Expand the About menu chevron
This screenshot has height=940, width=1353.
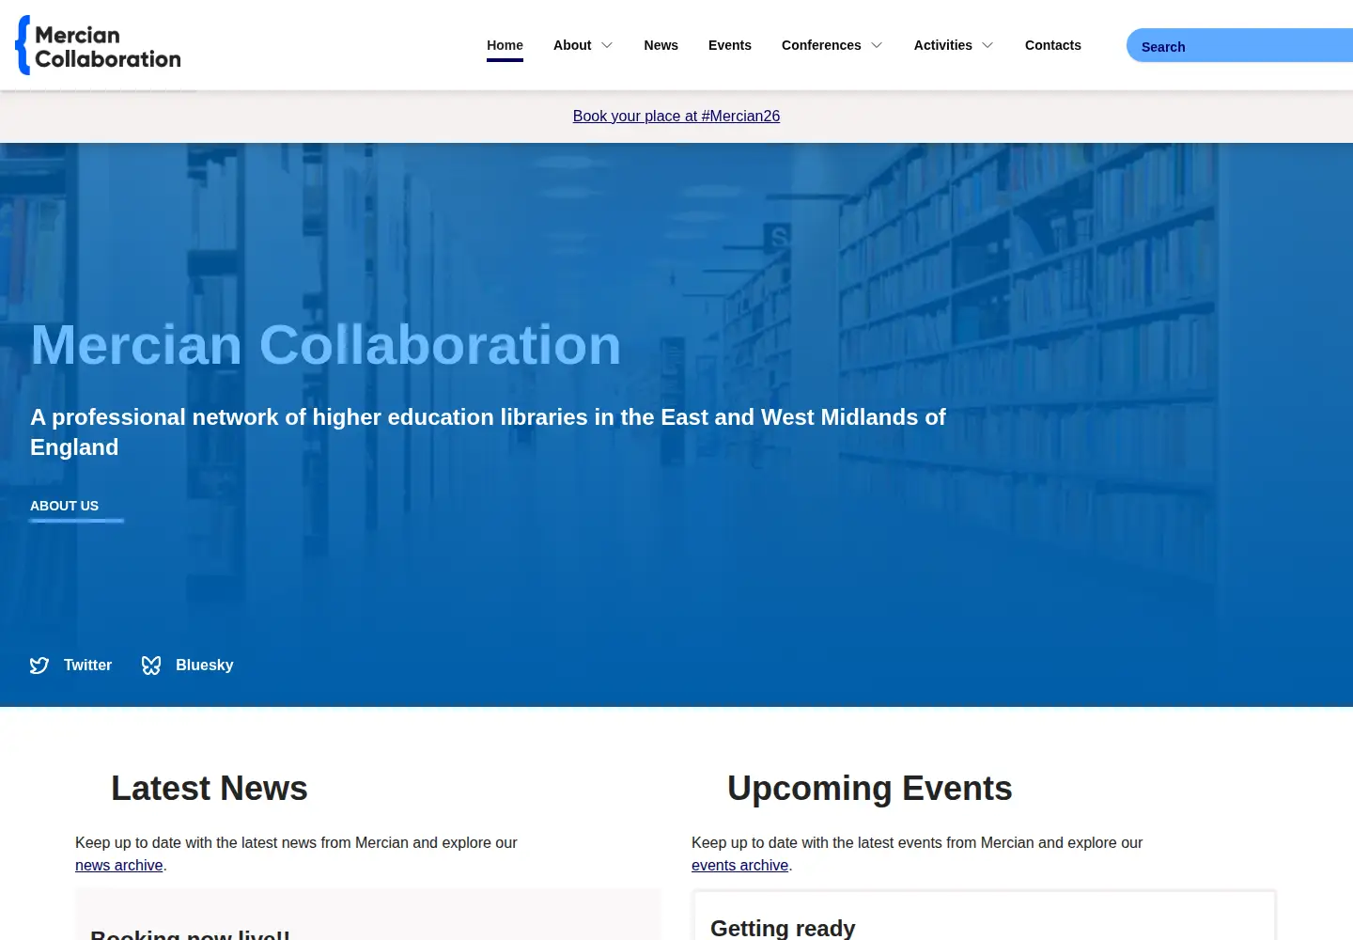pyautogui.click(x=607, y=45)
